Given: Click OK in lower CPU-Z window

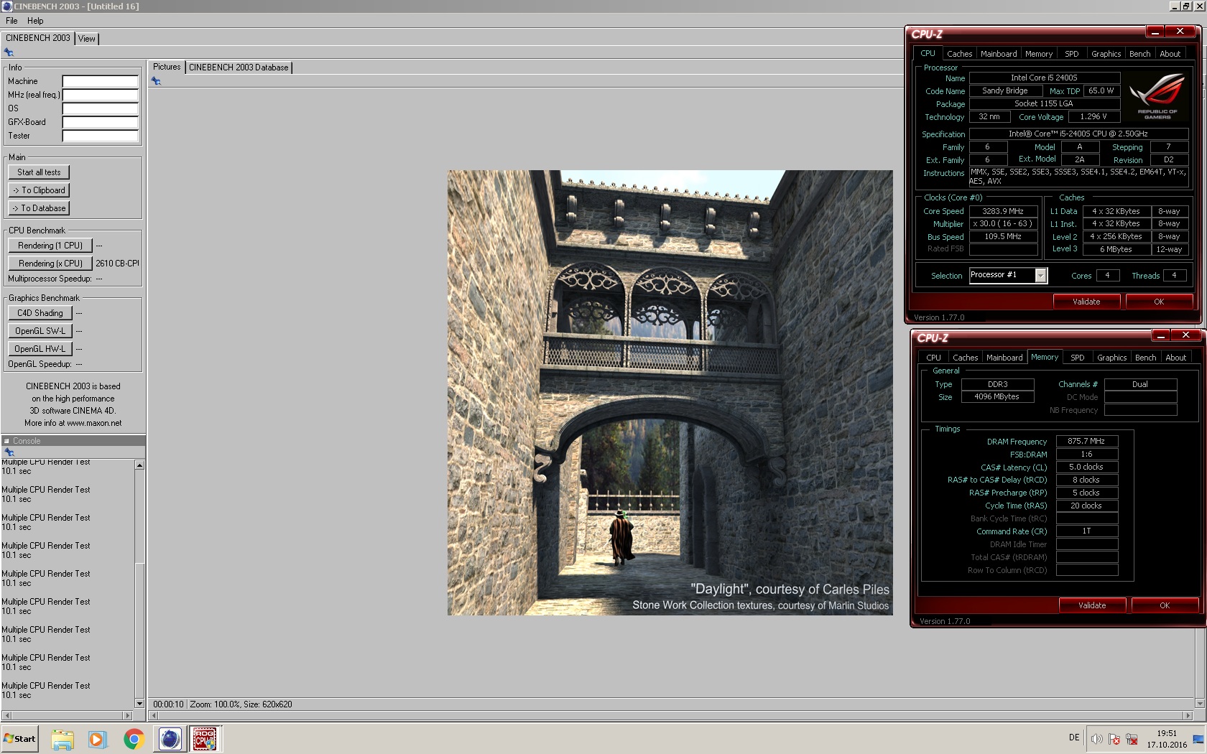Looking at the screenshot, I should click(1165, 605).
